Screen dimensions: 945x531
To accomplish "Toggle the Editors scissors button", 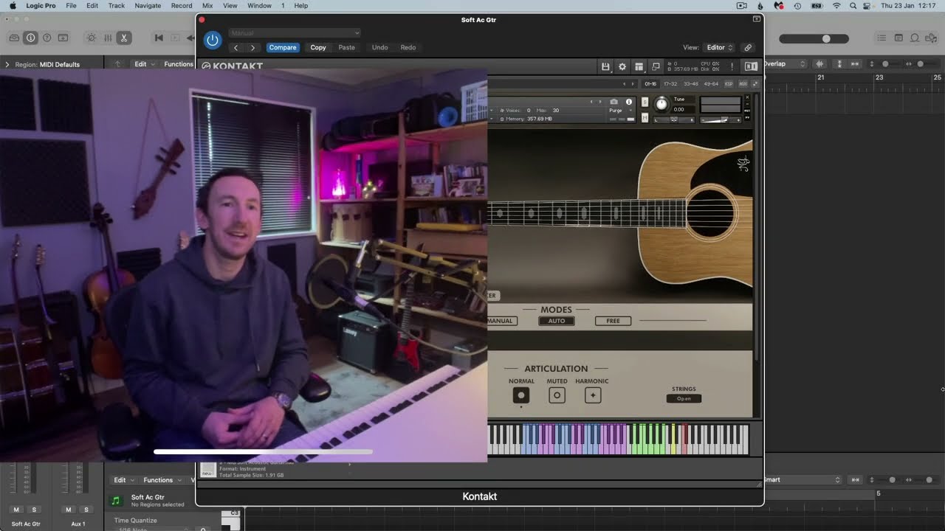I will 123,38.
